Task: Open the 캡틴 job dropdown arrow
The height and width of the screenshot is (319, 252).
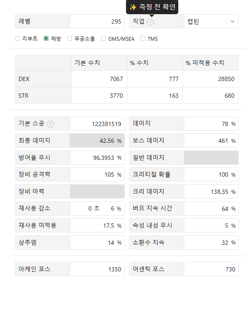Action: pyautogui.click(x=232, y=21)
